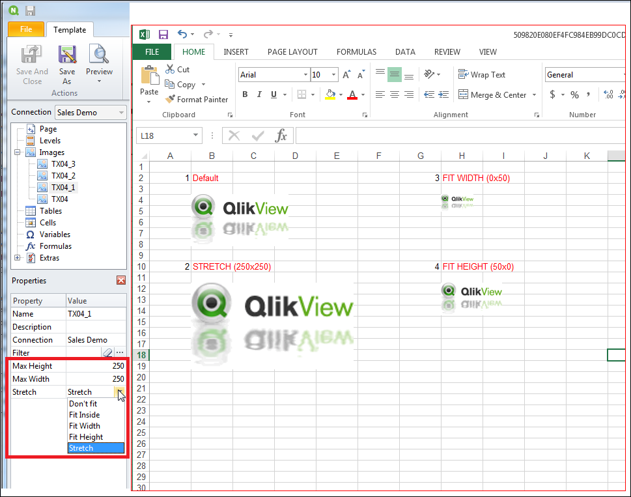The height and width of the screenshot is (497, 631).
Task: Click the Format Painter brush
Action: (170, 99)
